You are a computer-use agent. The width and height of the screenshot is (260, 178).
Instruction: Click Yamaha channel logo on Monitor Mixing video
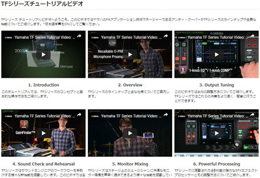click(95, 116)
